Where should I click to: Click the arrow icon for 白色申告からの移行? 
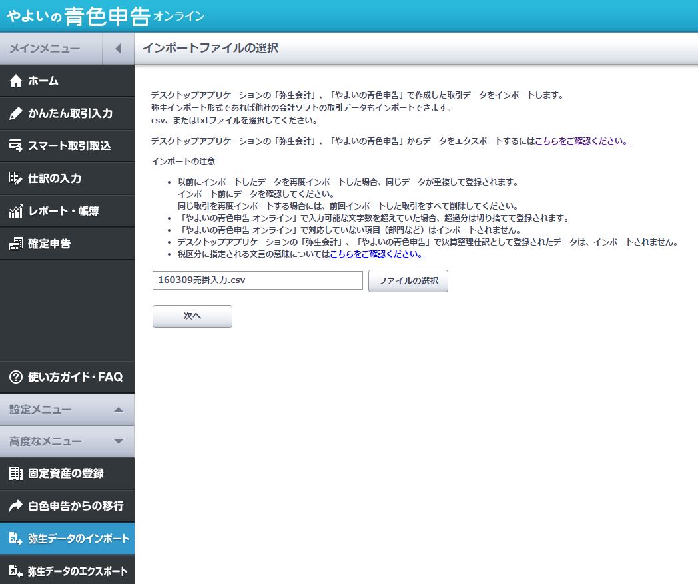[x=15, y=506]
